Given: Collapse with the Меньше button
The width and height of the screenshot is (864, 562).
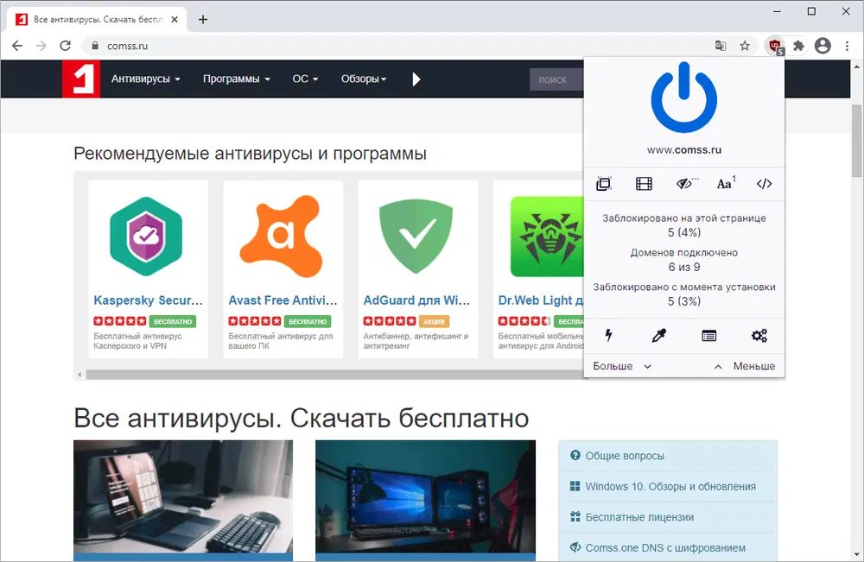Looking at the screenshot, I should click(745, 366).
